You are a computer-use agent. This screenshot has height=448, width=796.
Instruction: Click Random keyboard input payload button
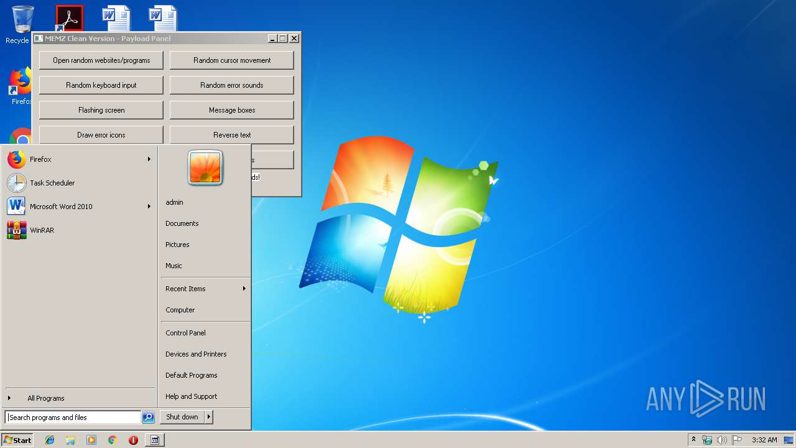point(101,85)
